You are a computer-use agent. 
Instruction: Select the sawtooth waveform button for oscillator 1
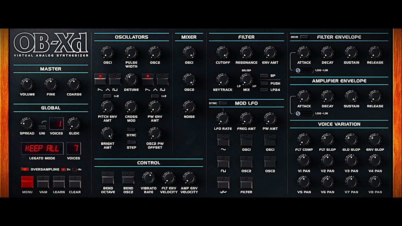click(x=100, y=79)
